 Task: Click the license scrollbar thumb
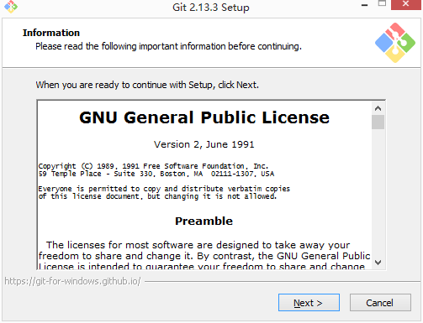pos(378,122)
